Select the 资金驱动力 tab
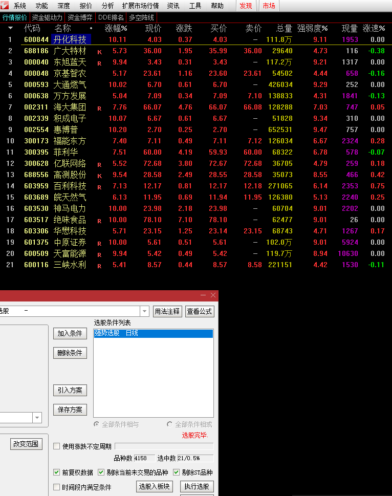The width and height of the screenshot is (392, 496). pyautogui.click(x=47, y=17)
